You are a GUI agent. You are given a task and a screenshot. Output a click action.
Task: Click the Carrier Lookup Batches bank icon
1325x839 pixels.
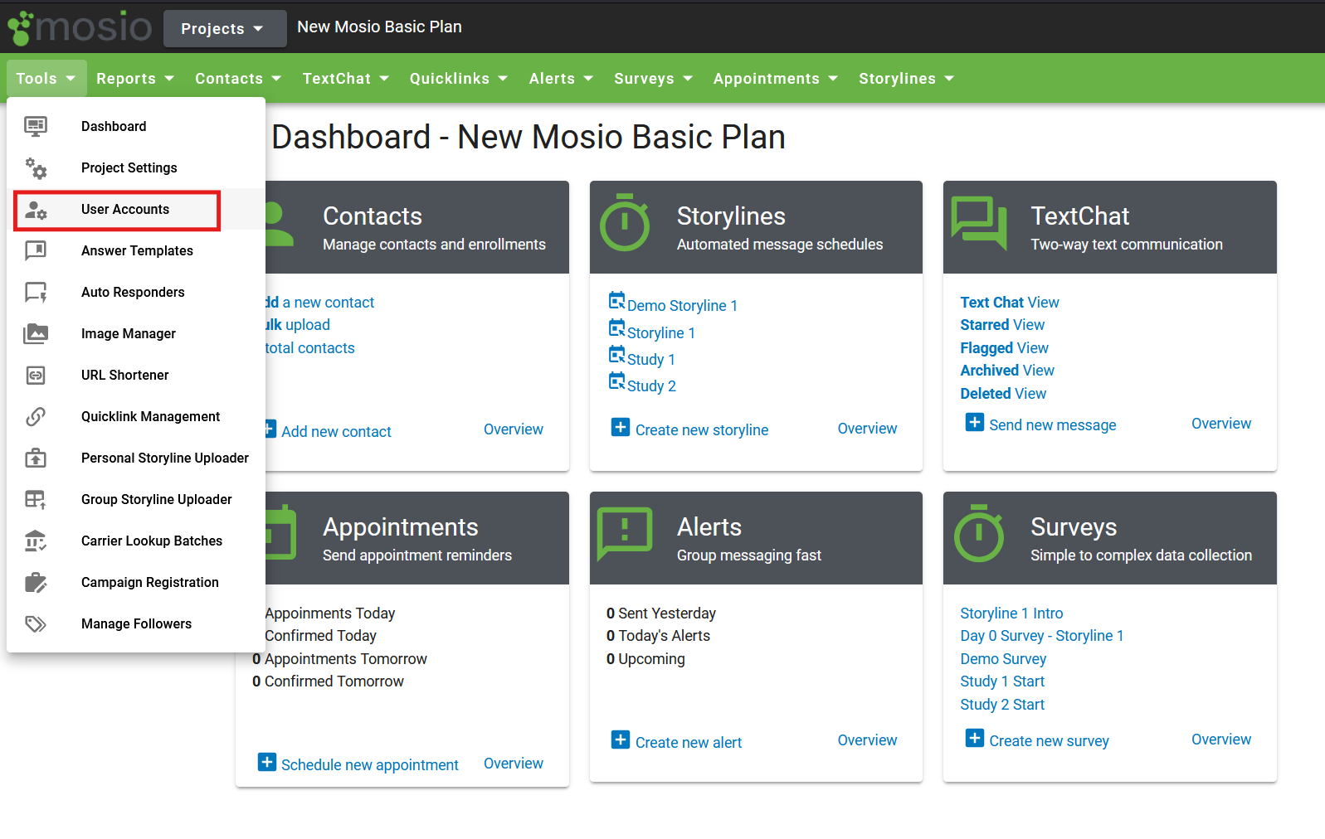pyautogui.click(x=36, y=541)
